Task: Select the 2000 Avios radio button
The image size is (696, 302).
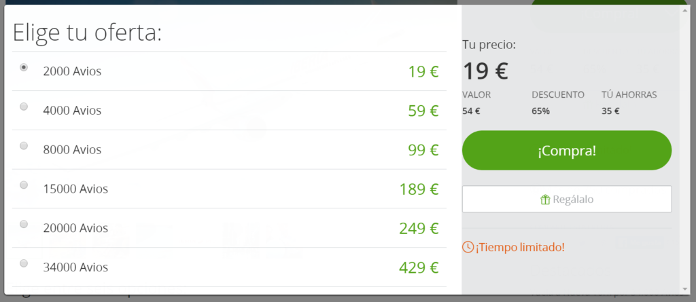Action: click(24, 67)
